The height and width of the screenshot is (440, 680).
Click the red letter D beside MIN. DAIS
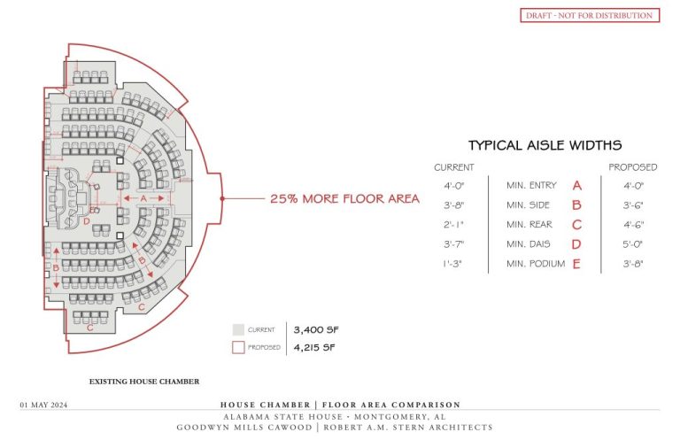pyautogui.click(x=576, y=244)
